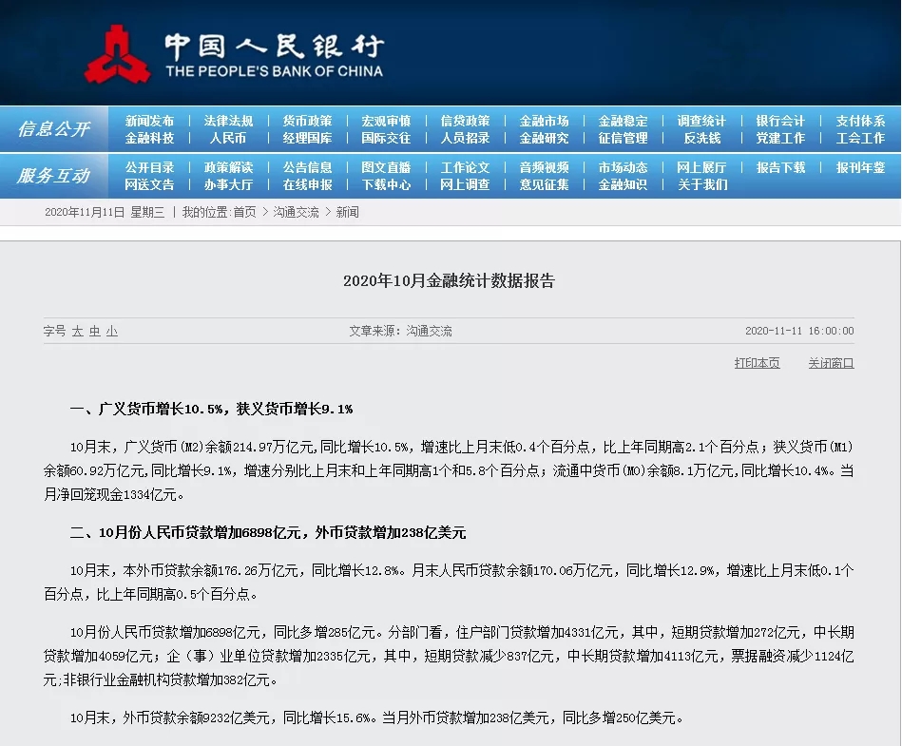Click the People's Bank of China logo emblem
Screen dimensions: 902x746
117,55
